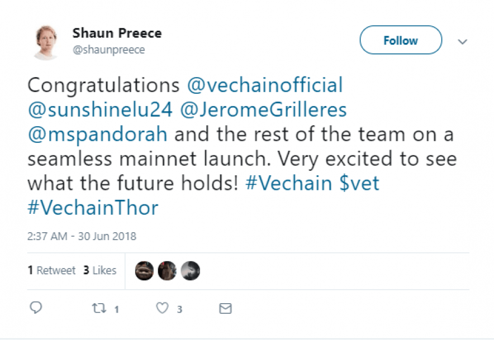
Task: Open the tweet options chevron menu
Action: pyautogui.click(x=463, y=41)
